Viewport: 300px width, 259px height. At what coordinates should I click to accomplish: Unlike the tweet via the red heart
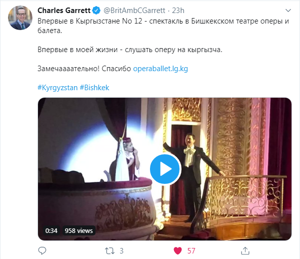click(x=177, y=251)
